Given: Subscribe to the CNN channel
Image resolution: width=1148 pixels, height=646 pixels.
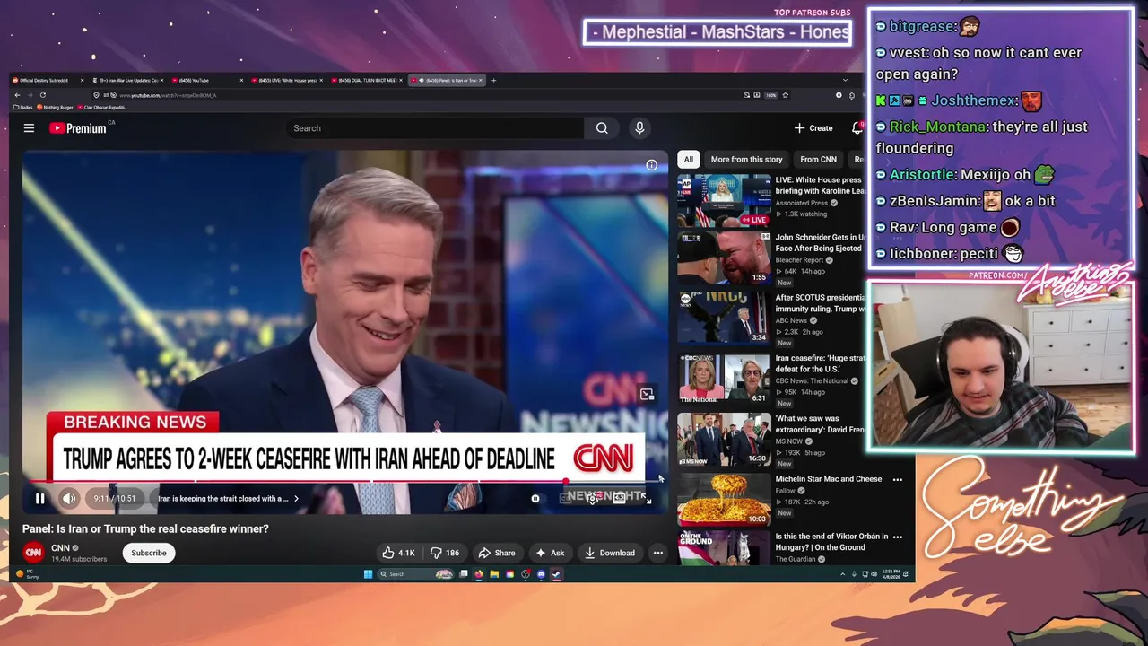Looking at the screenshot, I should coord(149,553).
